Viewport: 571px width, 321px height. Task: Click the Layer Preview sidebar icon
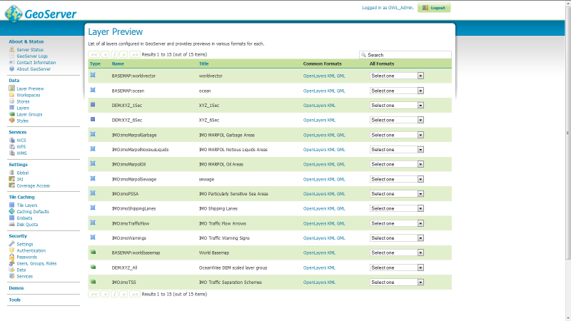pos(12,88)
